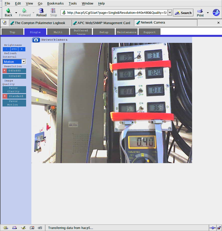Click the Navigator icon in status bar
The width and height of the screenshot is (222, 231).
[x=6, y=228]
